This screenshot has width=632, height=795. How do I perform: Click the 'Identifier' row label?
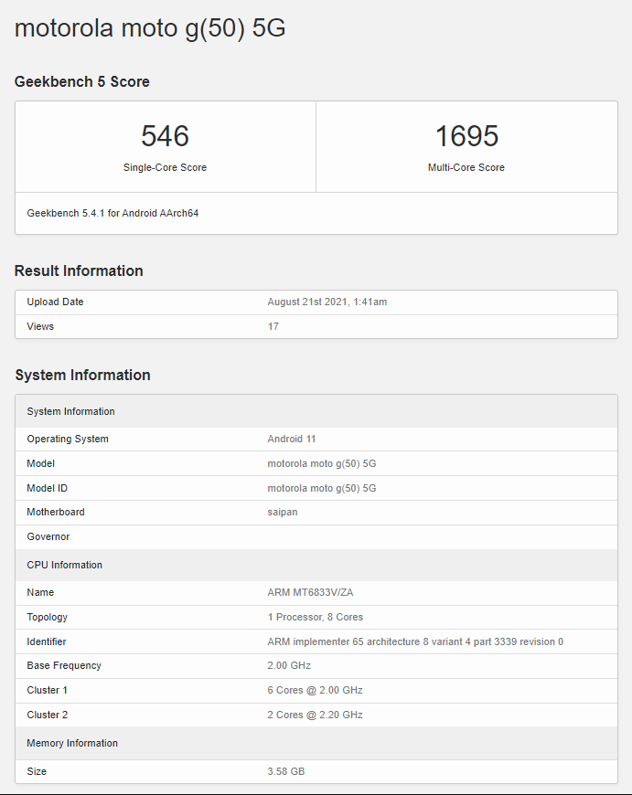click(47, 641)
